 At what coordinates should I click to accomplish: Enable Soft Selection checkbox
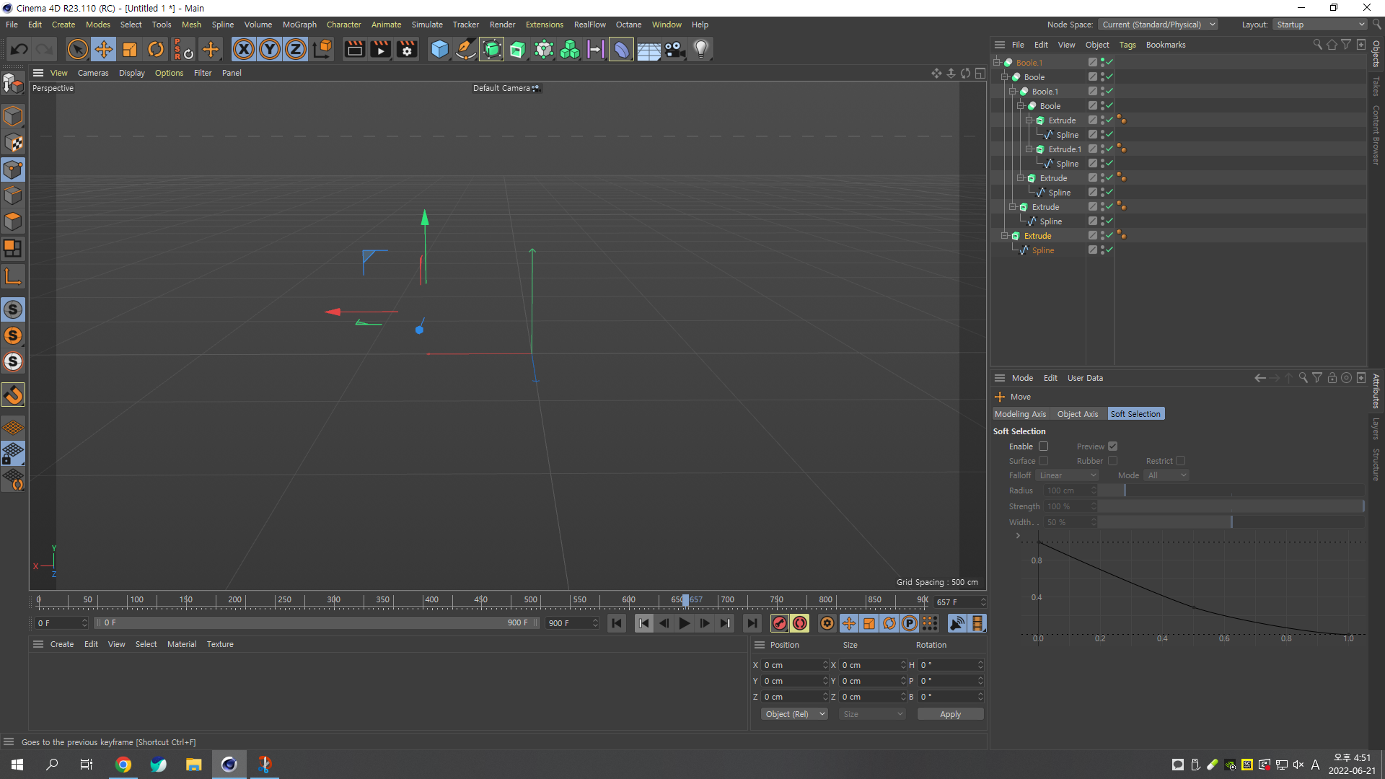(x=1043, y=446)
